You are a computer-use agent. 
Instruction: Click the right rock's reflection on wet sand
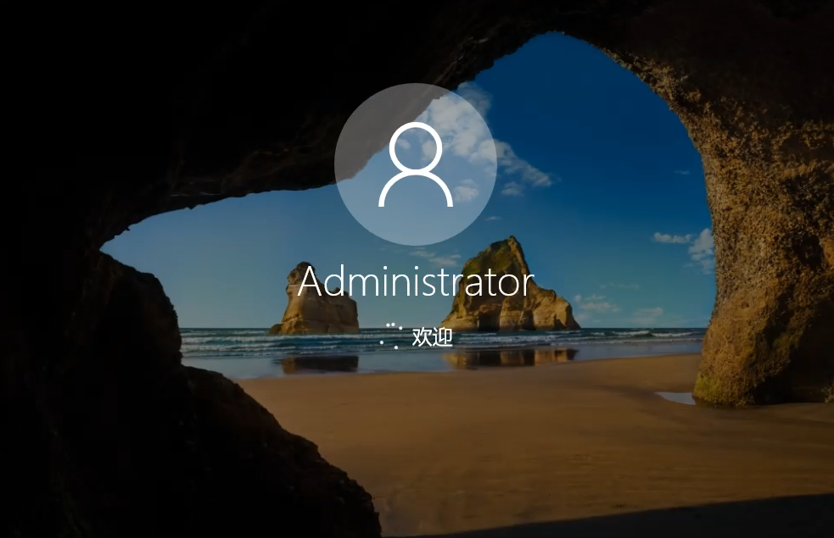click(509, 358)
